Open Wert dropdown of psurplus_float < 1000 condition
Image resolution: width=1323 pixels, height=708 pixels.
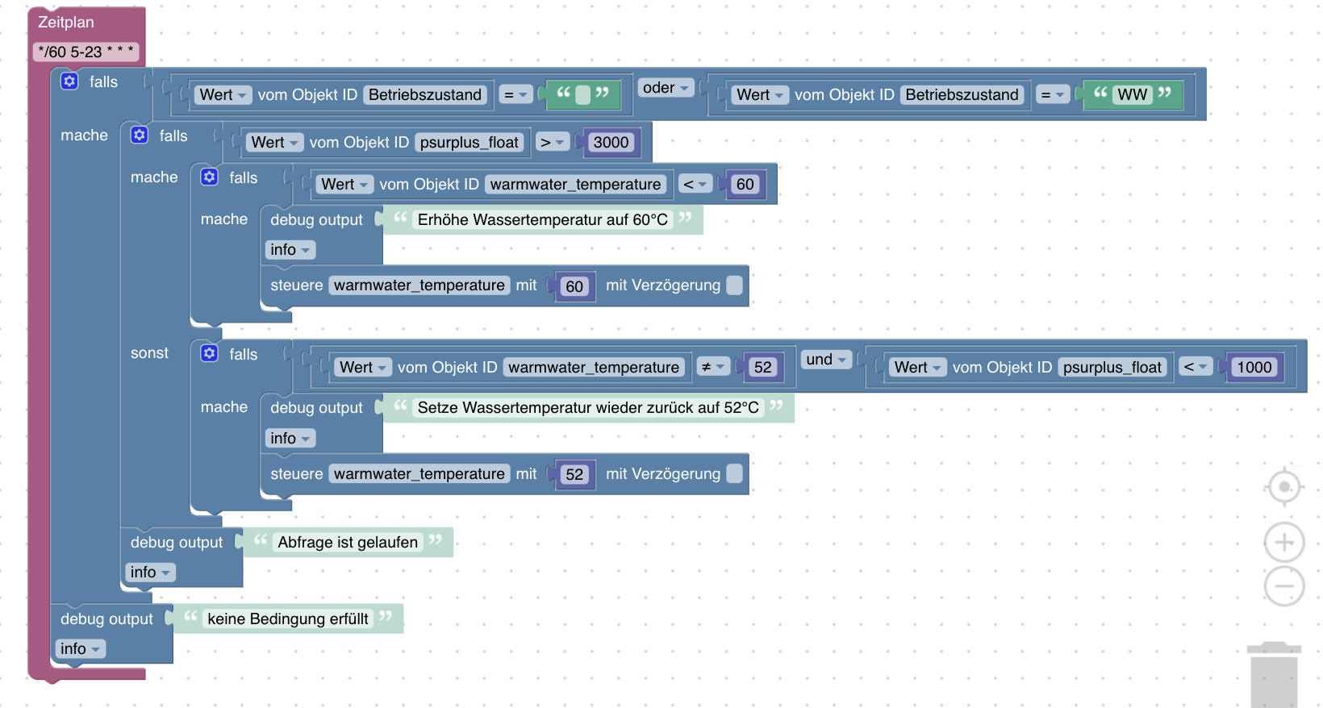(918, 368)
